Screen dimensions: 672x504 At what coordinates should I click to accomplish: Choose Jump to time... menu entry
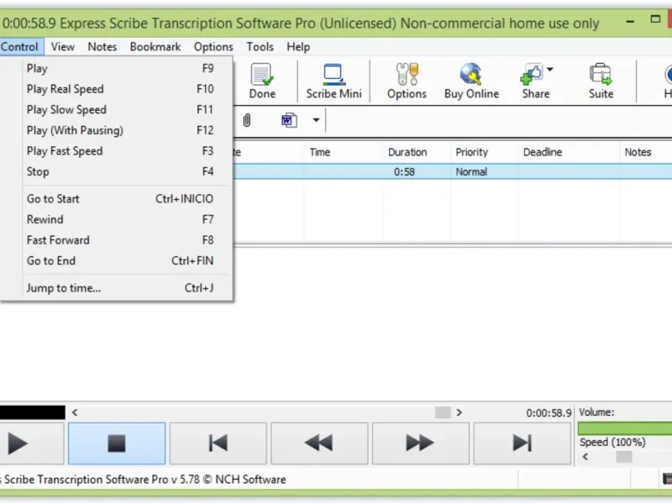[x=119, y=288]
